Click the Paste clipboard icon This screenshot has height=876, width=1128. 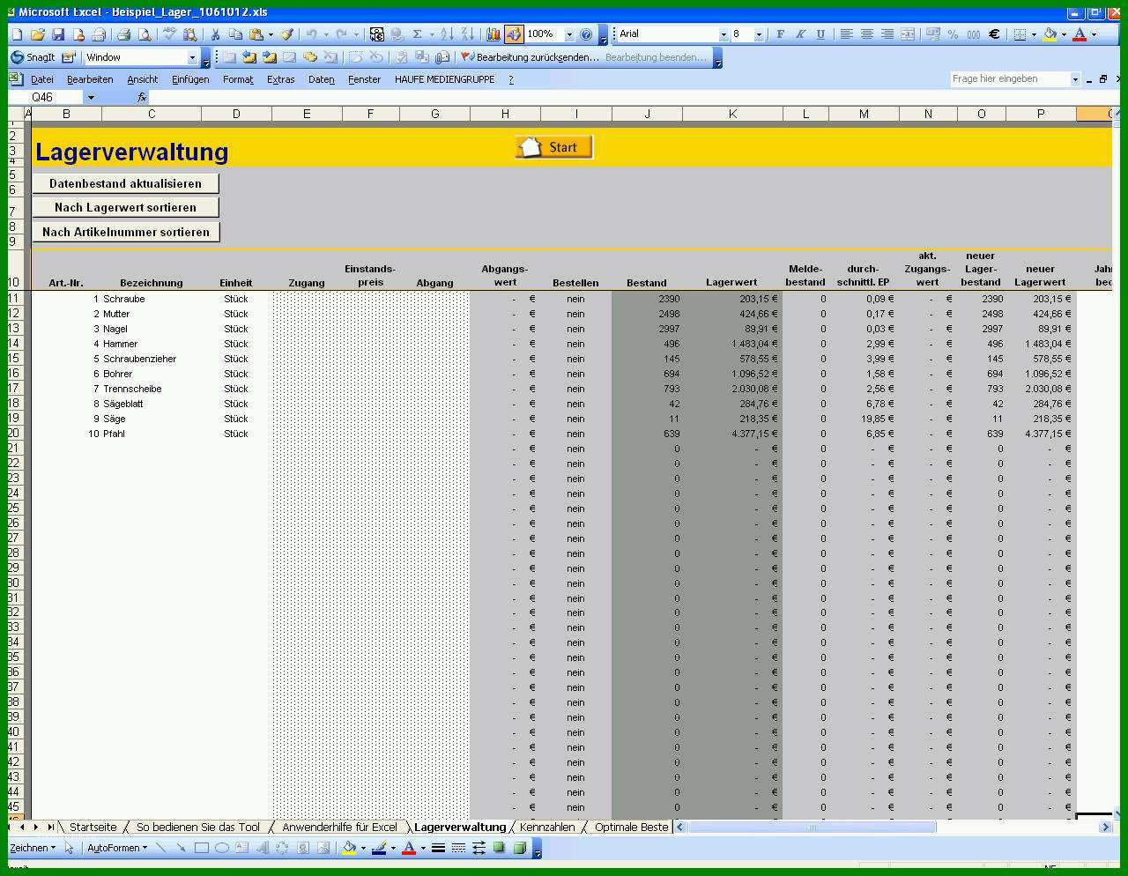pos(256,34)
